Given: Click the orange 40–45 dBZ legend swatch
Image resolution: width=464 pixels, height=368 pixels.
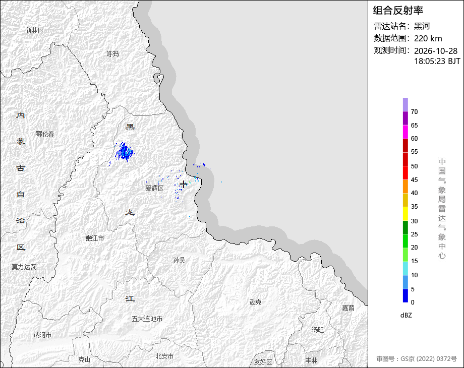Looking at the screenshot, I should click(405, 187).
